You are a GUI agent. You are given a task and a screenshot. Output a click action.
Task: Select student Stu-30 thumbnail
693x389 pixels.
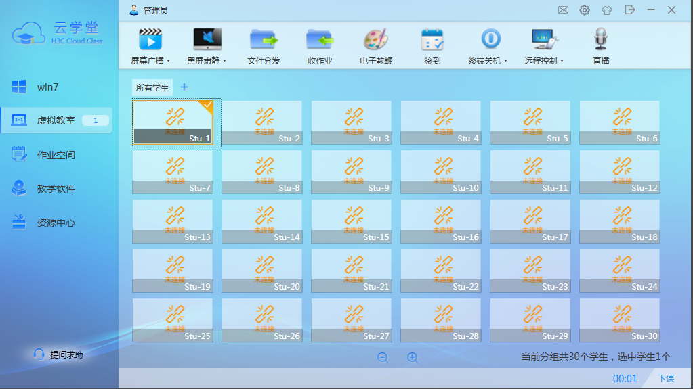620,320
